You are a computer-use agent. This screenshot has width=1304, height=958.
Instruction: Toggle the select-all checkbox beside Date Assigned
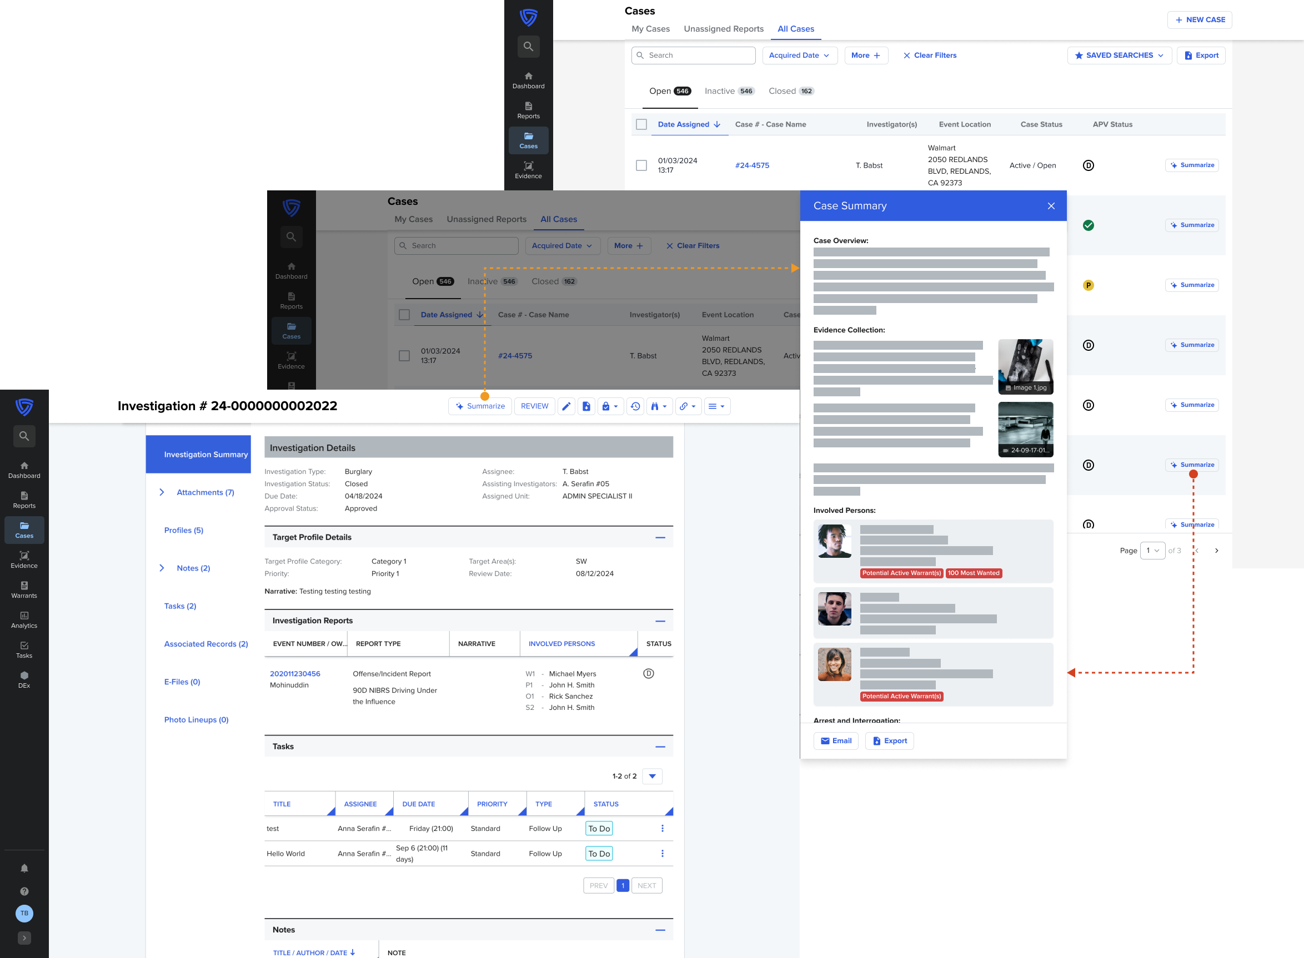[641, 124]
